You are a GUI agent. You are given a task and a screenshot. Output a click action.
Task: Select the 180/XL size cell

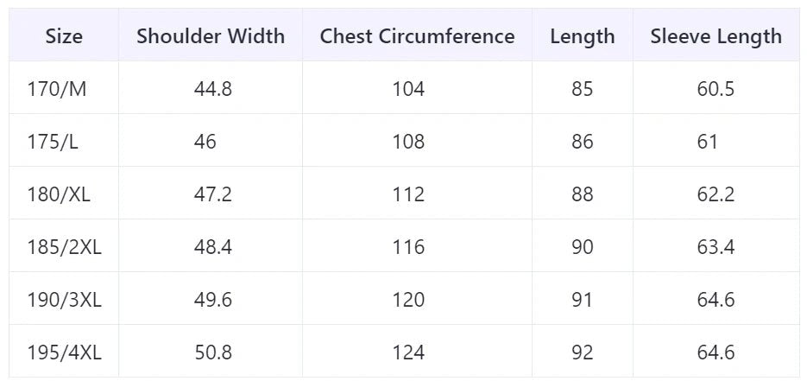tap(57, 194)
